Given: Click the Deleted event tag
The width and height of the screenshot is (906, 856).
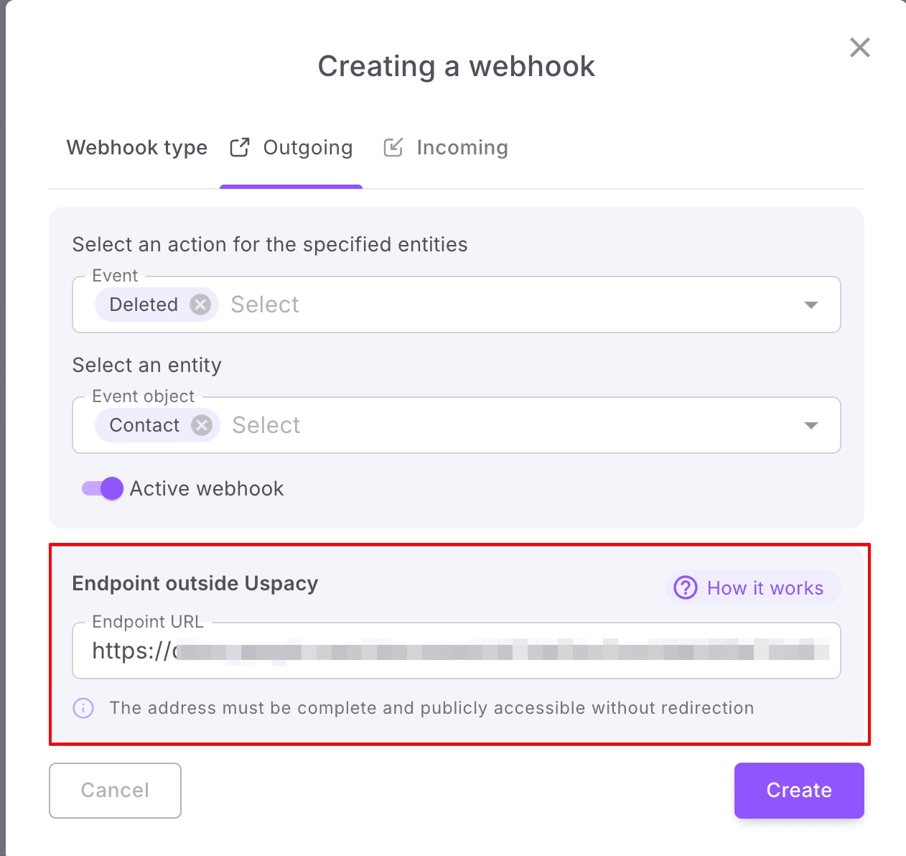Looking at the screenshot, I should click(x=144, y=304).
